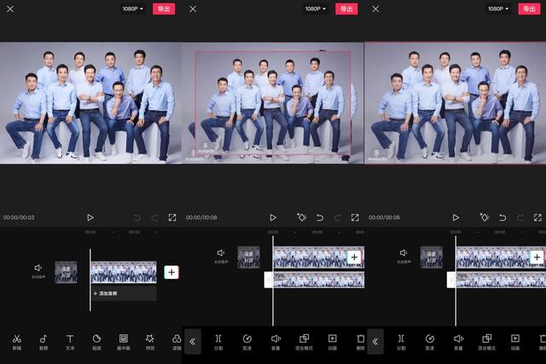546x364 pixels.
Task: Redo using the left panel's redo arrow
Action: [154, 218]
